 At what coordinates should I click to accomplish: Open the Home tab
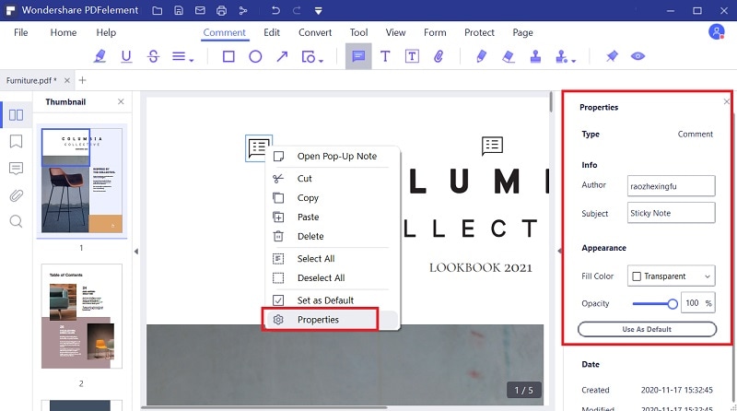64,32
